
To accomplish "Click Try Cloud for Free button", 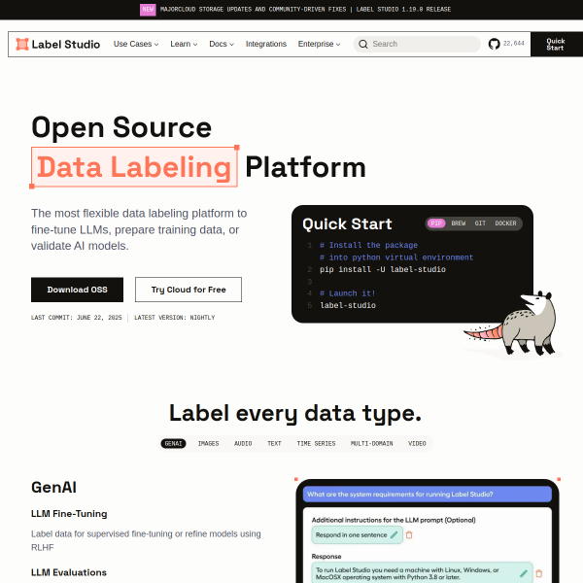I will point(189,290).
